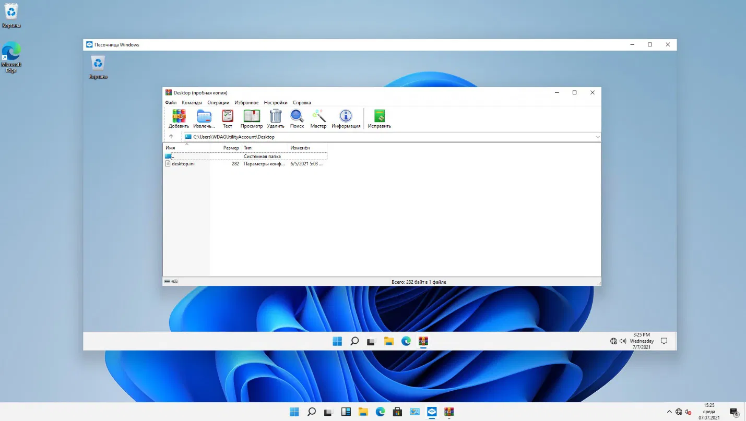The width and height of the screenshot is (746, 421).
Task: Run the Тест archive test tool
Action: 228,118
